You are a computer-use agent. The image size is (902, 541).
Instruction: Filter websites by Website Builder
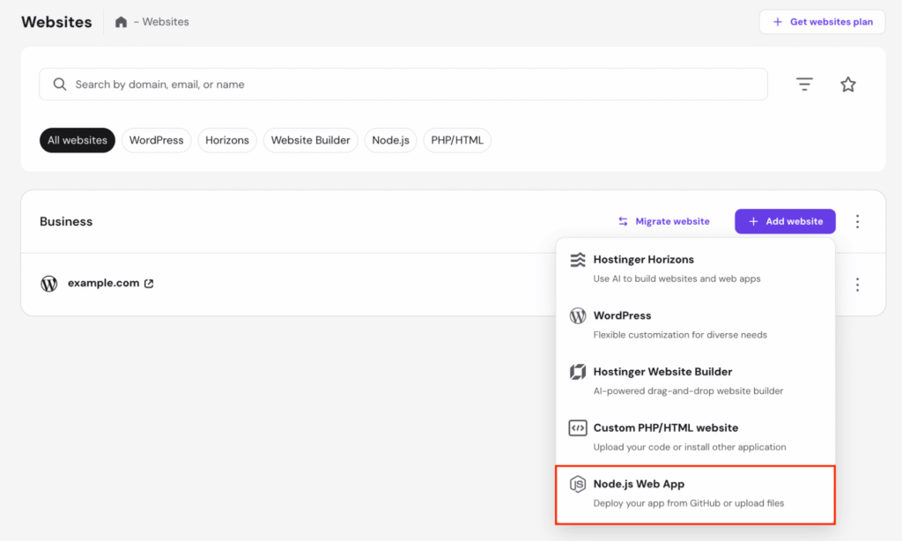310,139
